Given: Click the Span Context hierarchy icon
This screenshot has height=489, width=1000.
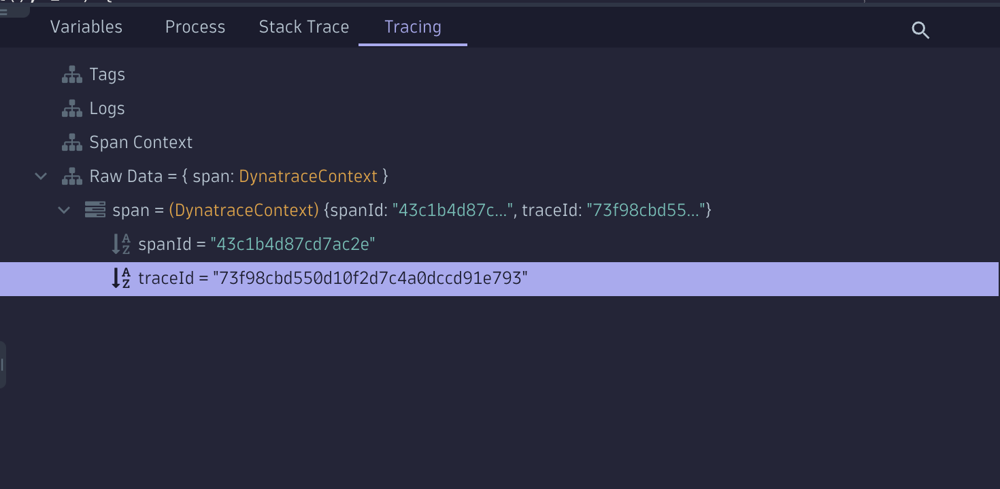Looking at the screenshot, I should coord(72,143).
